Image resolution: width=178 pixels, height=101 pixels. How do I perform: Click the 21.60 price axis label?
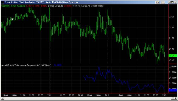click(x=172, y=38)
